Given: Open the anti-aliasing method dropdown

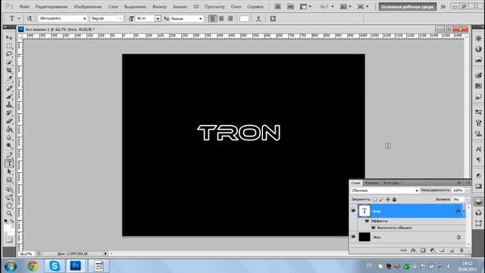Looking at the screenshot, I should pos(200,18).
